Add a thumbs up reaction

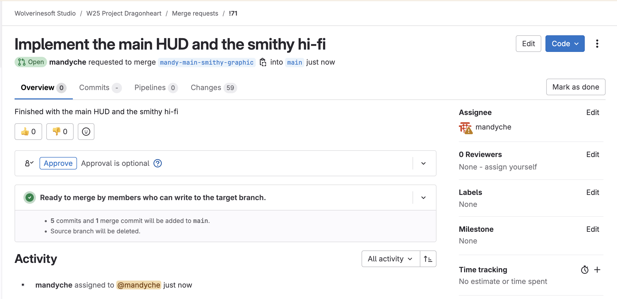(28, 132)
